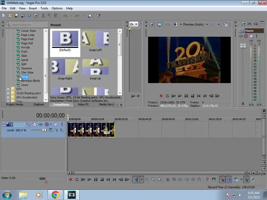Toggle the master bus mute icon

pyautogui.click(x=251, y=36)
